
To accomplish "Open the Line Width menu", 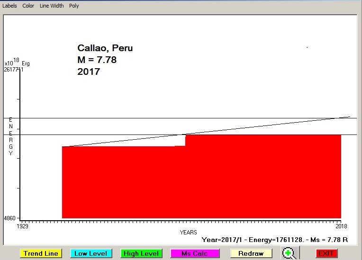I will pyautogui.click(x=52, y=6).
